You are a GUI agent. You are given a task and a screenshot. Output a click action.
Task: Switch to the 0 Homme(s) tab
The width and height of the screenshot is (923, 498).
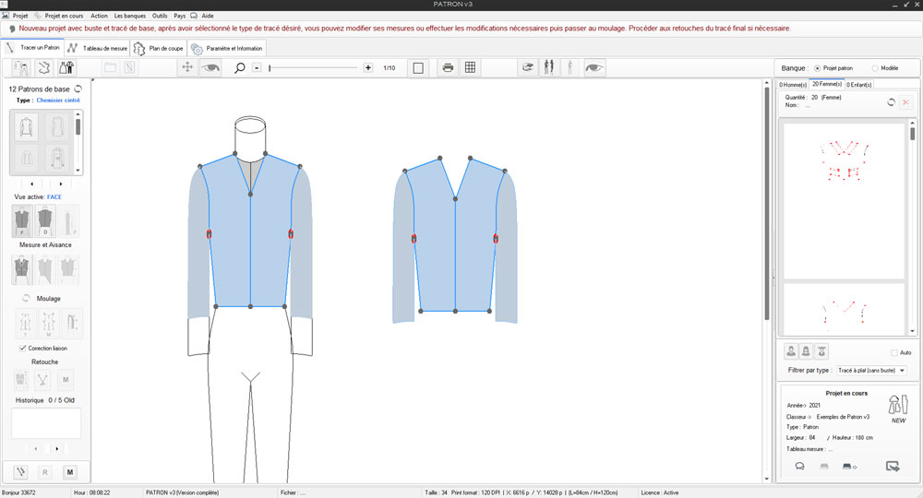point(793,85)
